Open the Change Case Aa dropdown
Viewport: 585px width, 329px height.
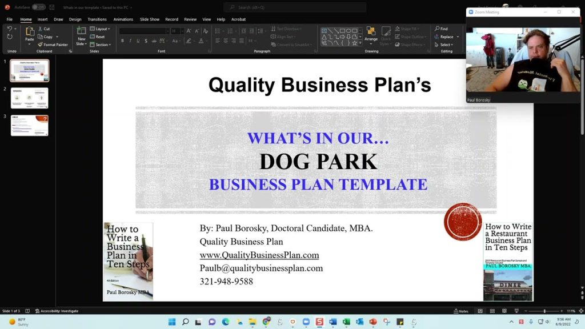pyautogui.click(x=175, y=41)
